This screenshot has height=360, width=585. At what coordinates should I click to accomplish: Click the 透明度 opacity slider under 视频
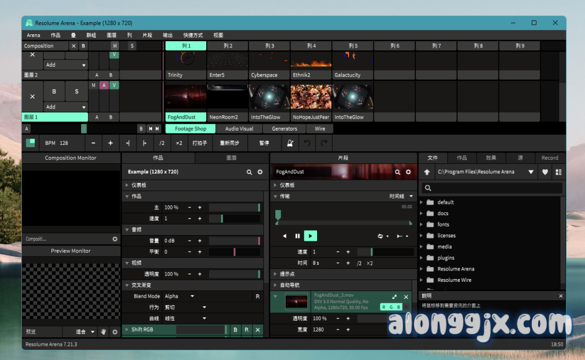[x=234, y=274]
